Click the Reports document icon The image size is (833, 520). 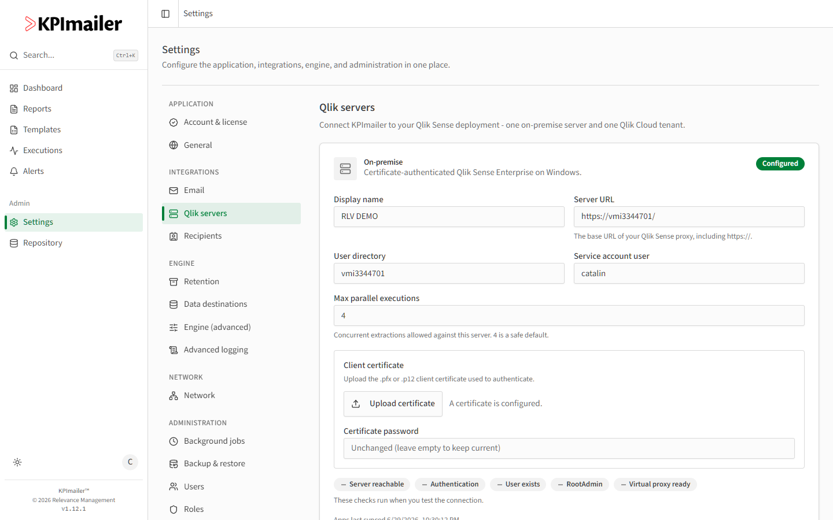click(14, 109)
